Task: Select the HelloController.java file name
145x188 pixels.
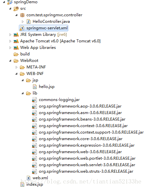Action: point(51,22)
